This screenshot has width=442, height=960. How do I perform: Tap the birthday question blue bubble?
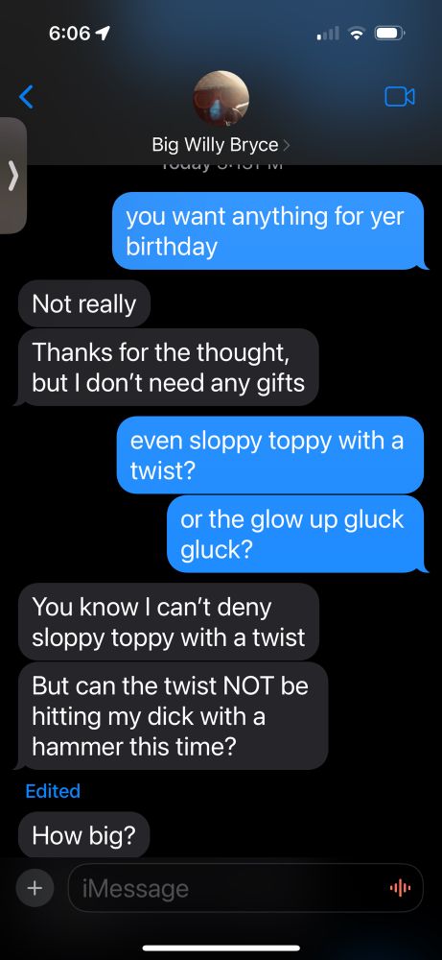[x=268, y=231]
